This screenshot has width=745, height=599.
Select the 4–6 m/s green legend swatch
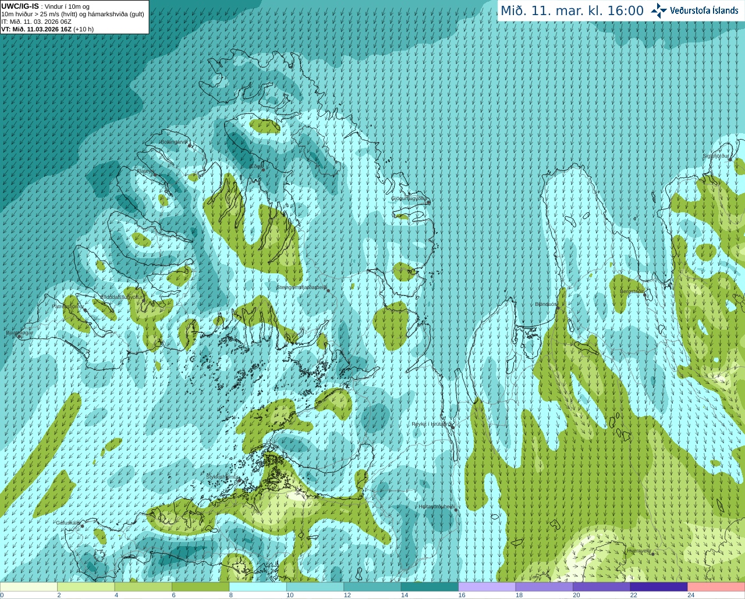[143, 587]
